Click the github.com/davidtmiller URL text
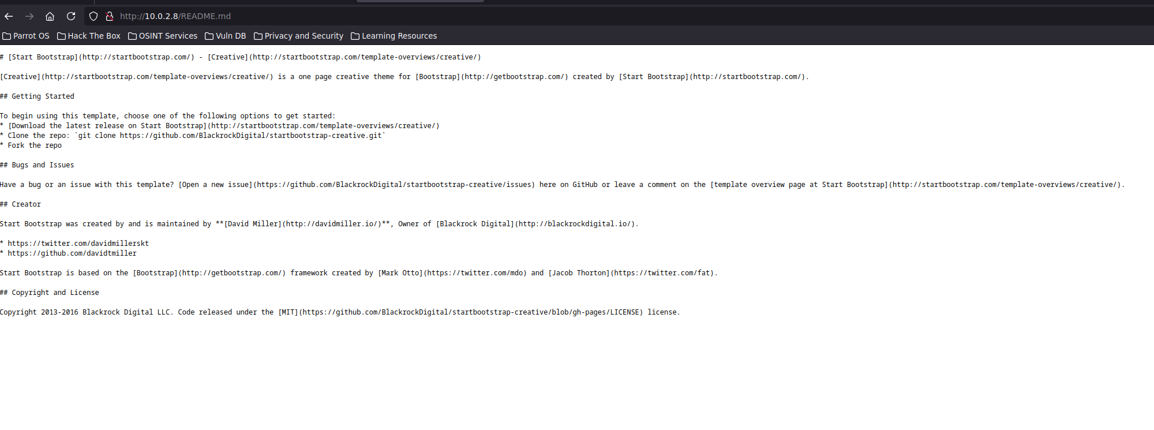Image resolution: width=1154 pixels, height=430 pixels. point(72,253)
